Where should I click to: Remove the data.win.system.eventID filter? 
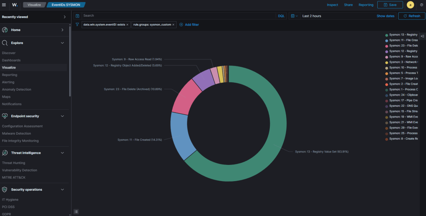tap(127, 25)
